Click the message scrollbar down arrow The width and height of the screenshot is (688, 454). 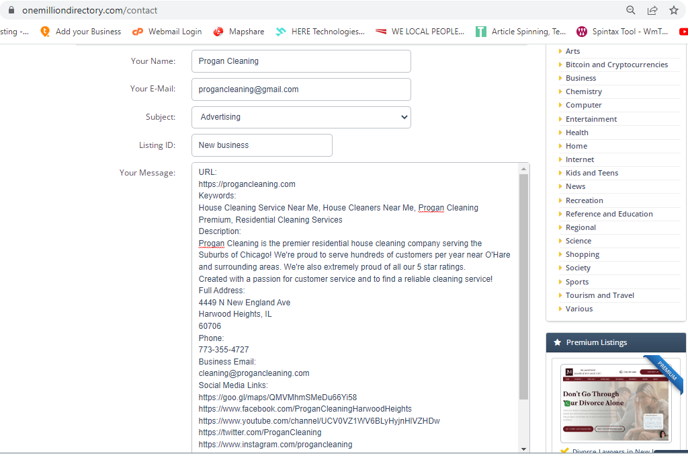click(x=523, y=449)
